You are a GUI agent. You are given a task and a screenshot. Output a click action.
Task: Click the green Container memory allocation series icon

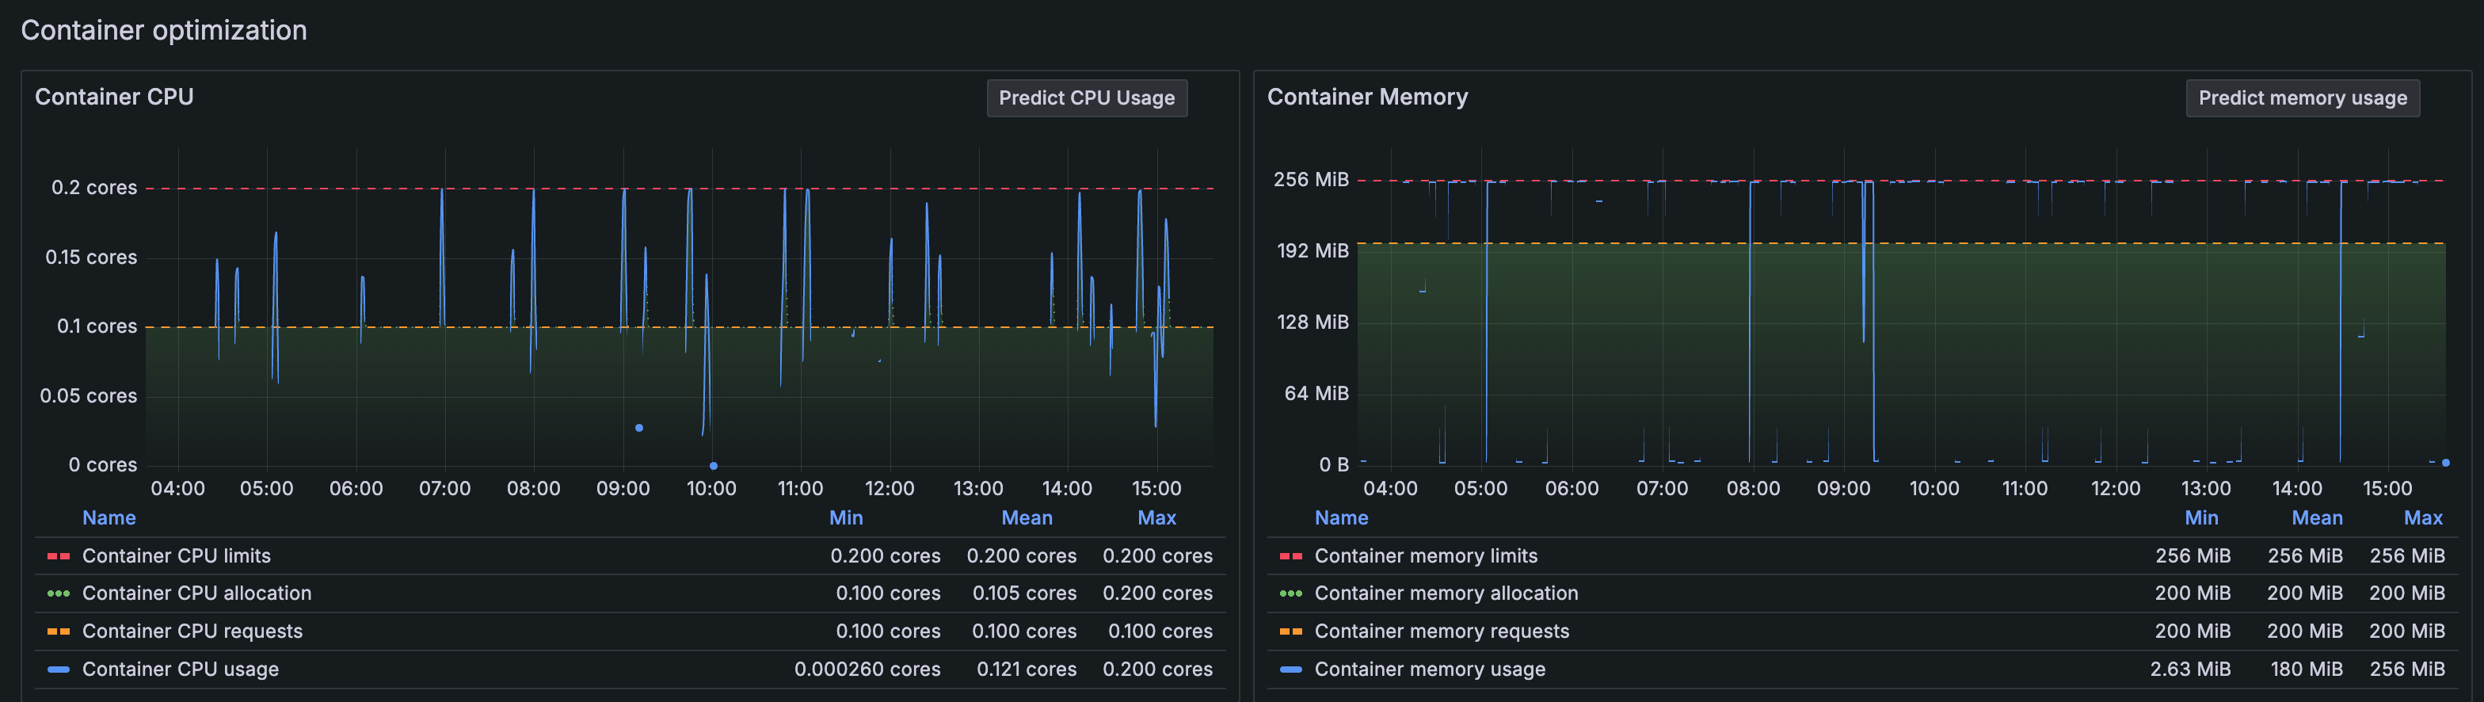(x=1290, y=594)
